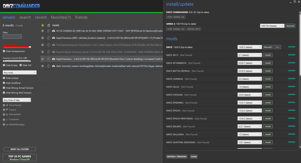Enable the Hide Unresponsive checkbox
301x163 pixels.
pyautogui.click(x=4, y=51)
